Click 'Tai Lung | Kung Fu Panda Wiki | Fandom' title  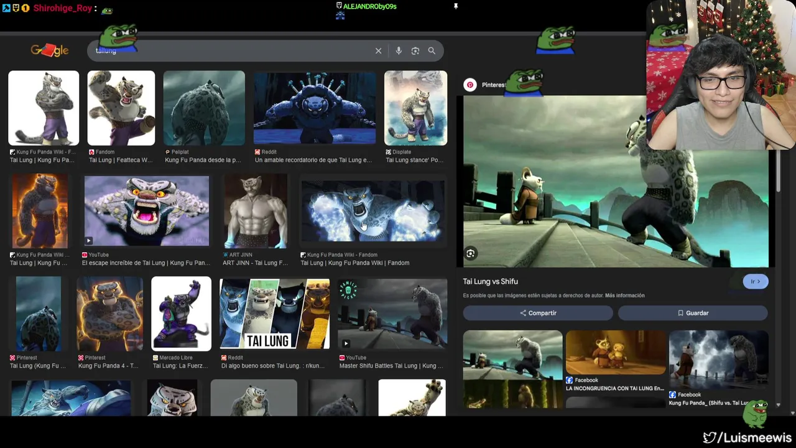pos(355,263)
